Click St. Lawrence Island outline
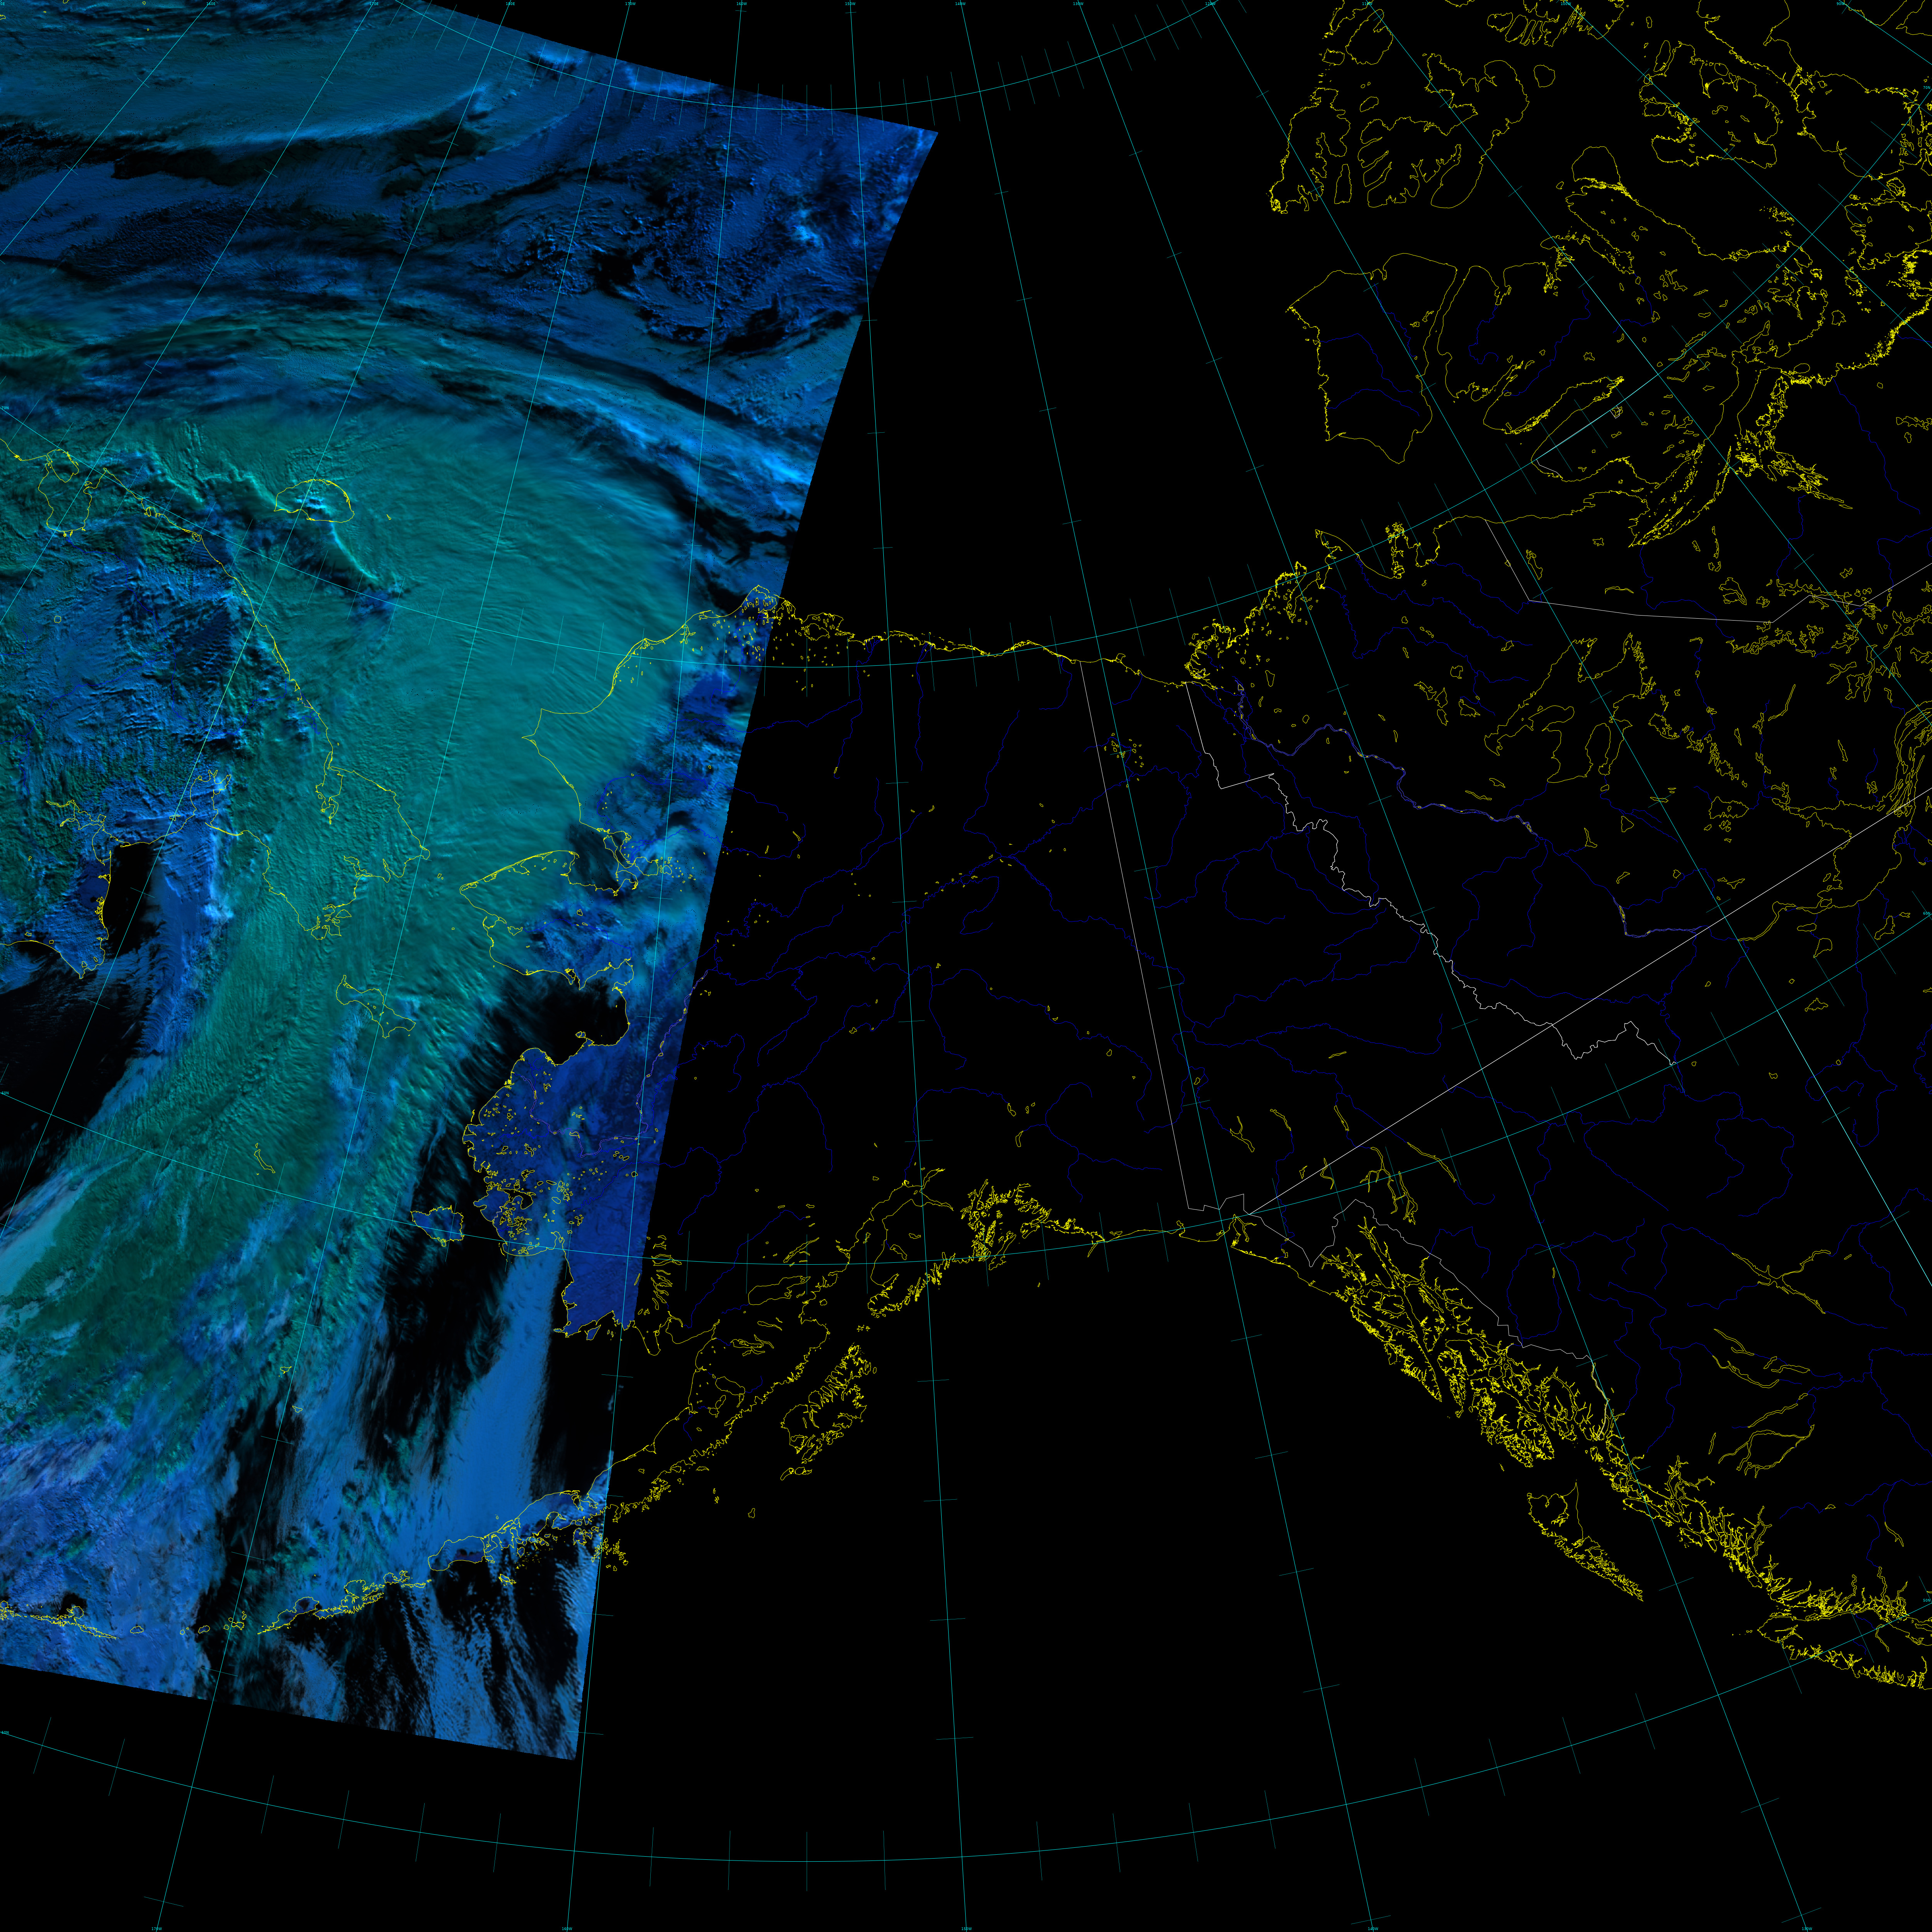The width and height of the screenshot is (1932, 1932). tap(375, 1005)
